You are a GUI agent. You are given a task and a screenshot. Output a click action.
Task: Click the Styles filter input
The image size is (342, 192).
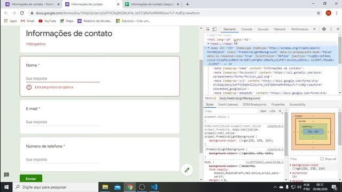click(231, 111)
